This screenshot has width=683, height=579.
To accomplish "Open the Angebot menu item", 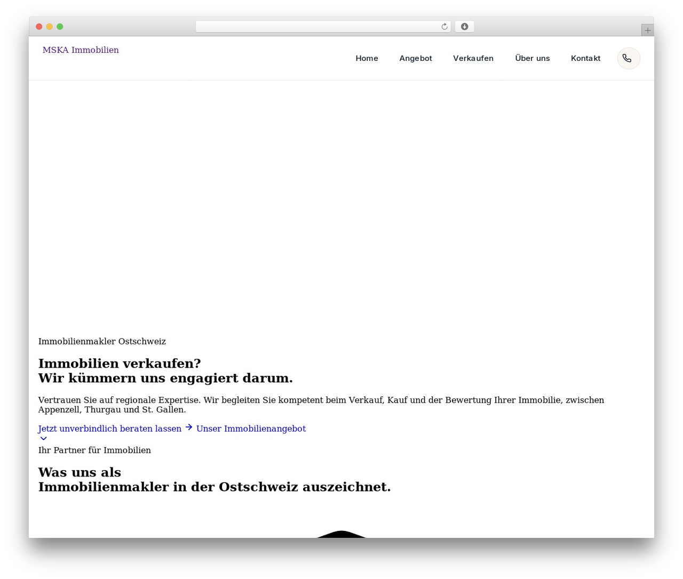I will (416, 58).
